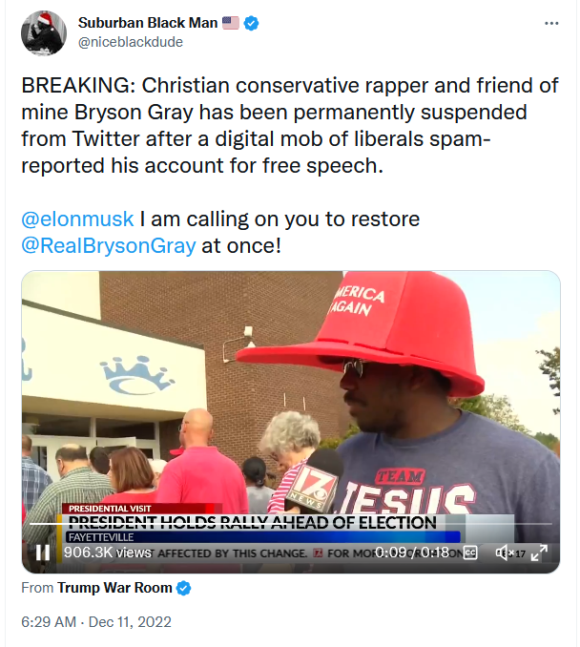Click the tweet text mentioning Bryson Gray
580x647 pixels.
point(290,125)
